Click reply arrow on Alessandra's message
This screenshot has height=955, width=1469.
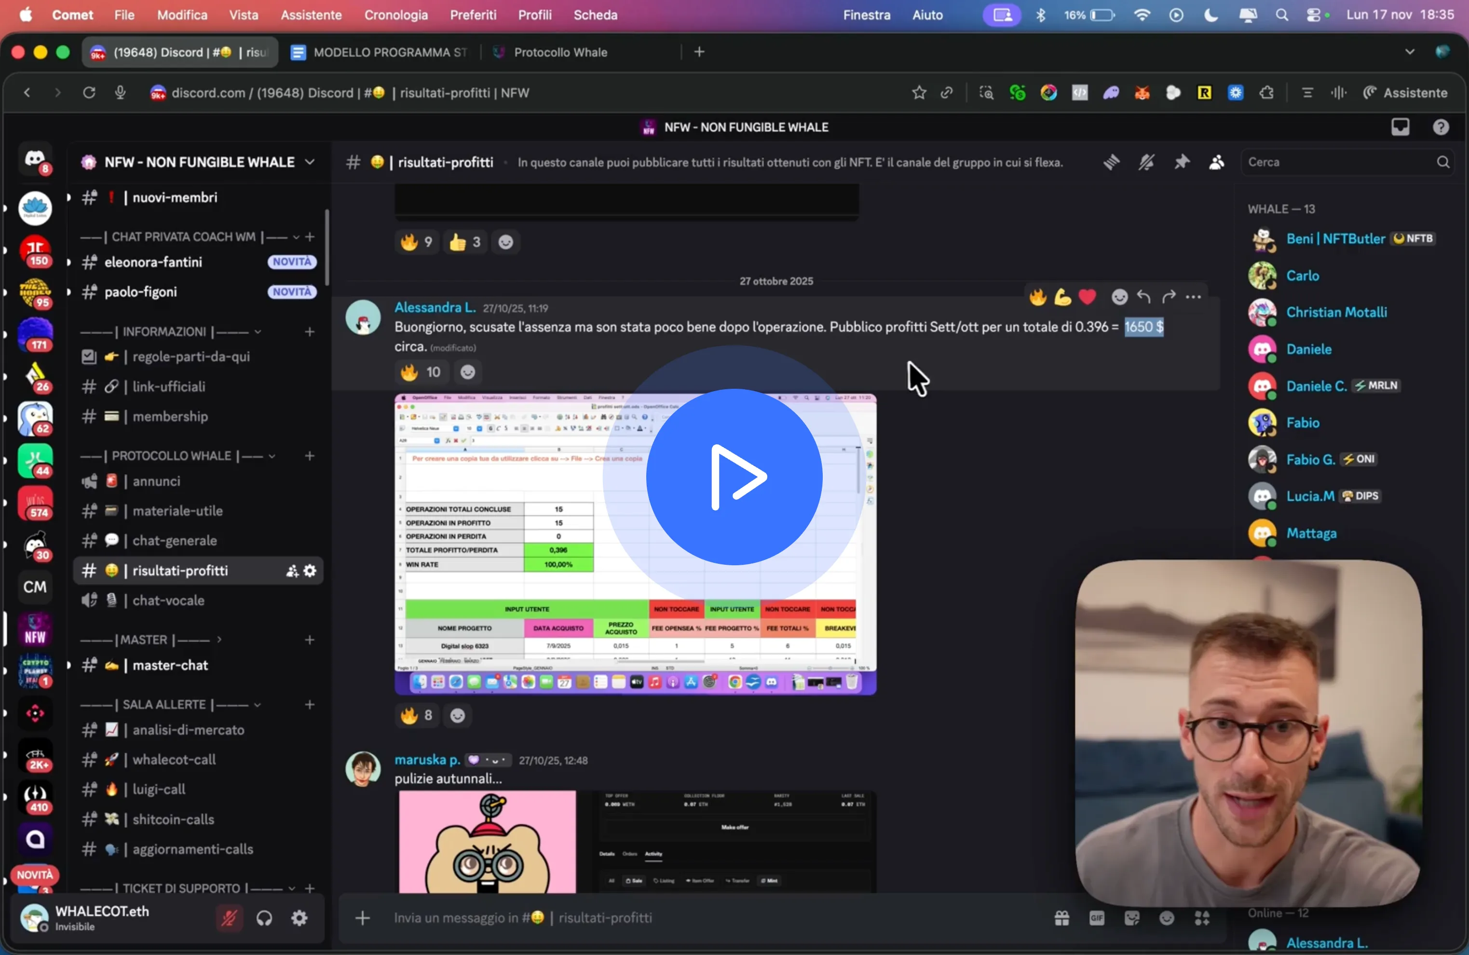(1144, 297)
